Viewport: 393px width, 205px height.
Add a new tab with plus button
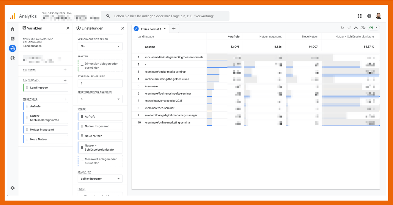coord(174,29)
